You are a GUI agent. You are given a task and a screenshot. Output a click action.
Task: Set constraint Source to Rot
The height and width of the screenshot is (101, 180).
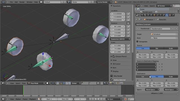[157, 48]
